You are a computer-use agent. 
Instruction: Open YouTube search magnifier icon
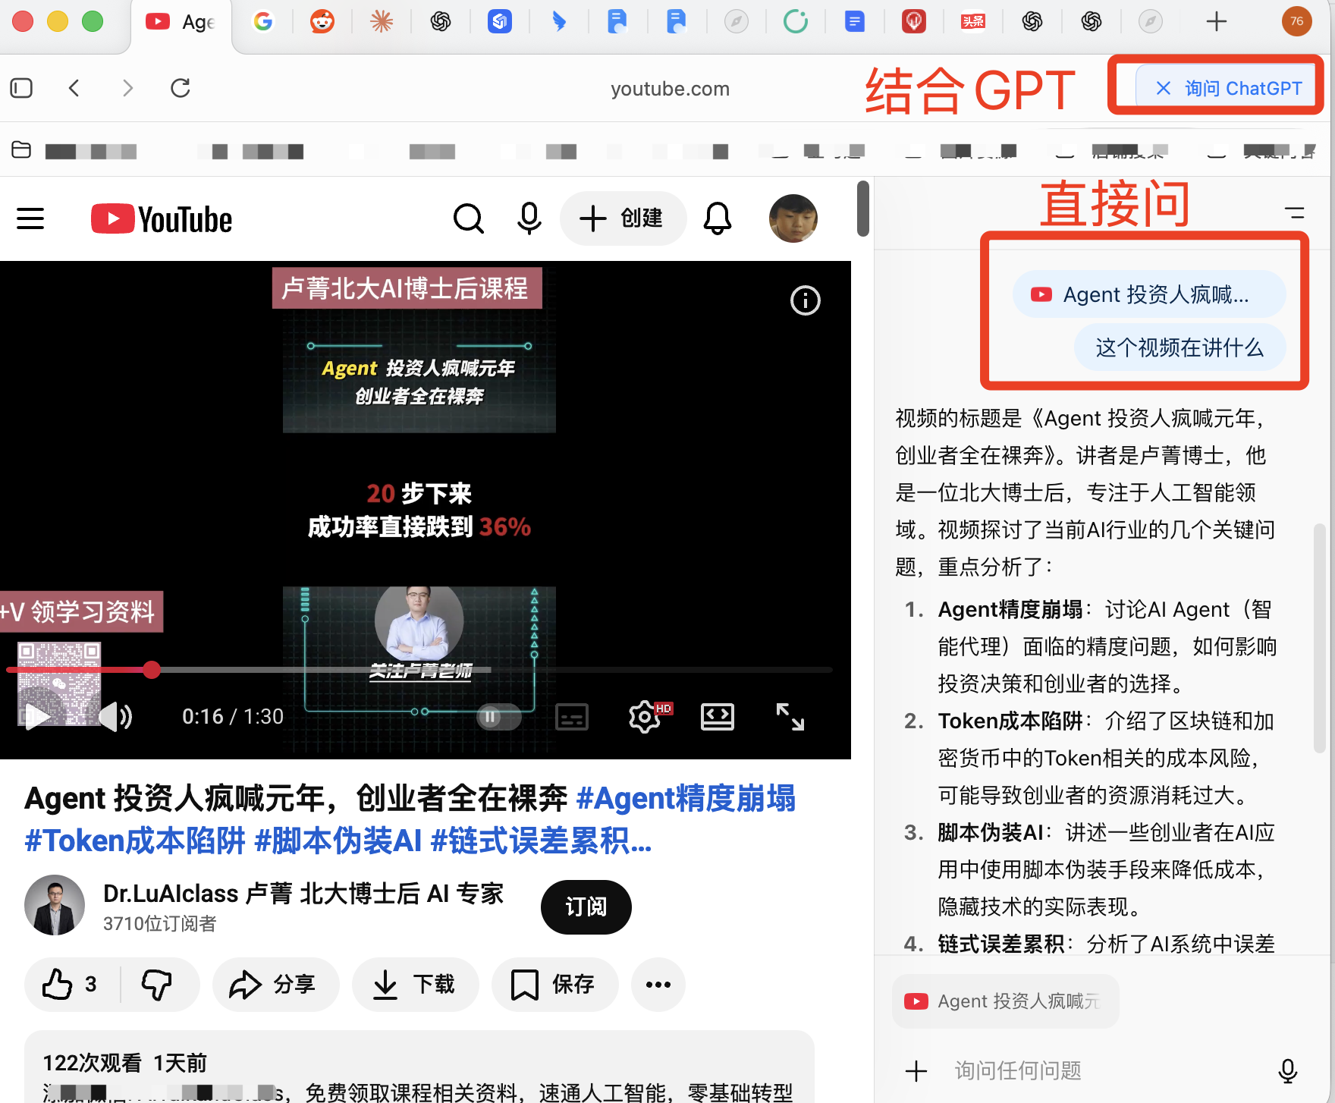(468, 219)
